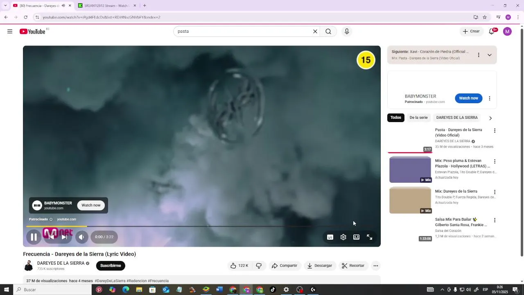Screen dimensions: 524x295
Task: Select the DAREYES DE LA SIERRA filter chip
Action: click(x=457, y=118)
